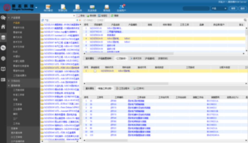Switch to 基本属性 tab under product table

click(x=90, y=58)
